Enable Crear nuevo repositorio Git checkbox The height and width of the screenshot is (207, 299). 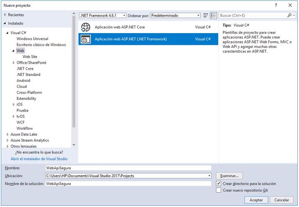pyautogui.click(x=219, y=190)
